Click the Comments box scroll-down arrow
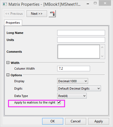Screen dimensions: 113x127 [x=102, y=56]
